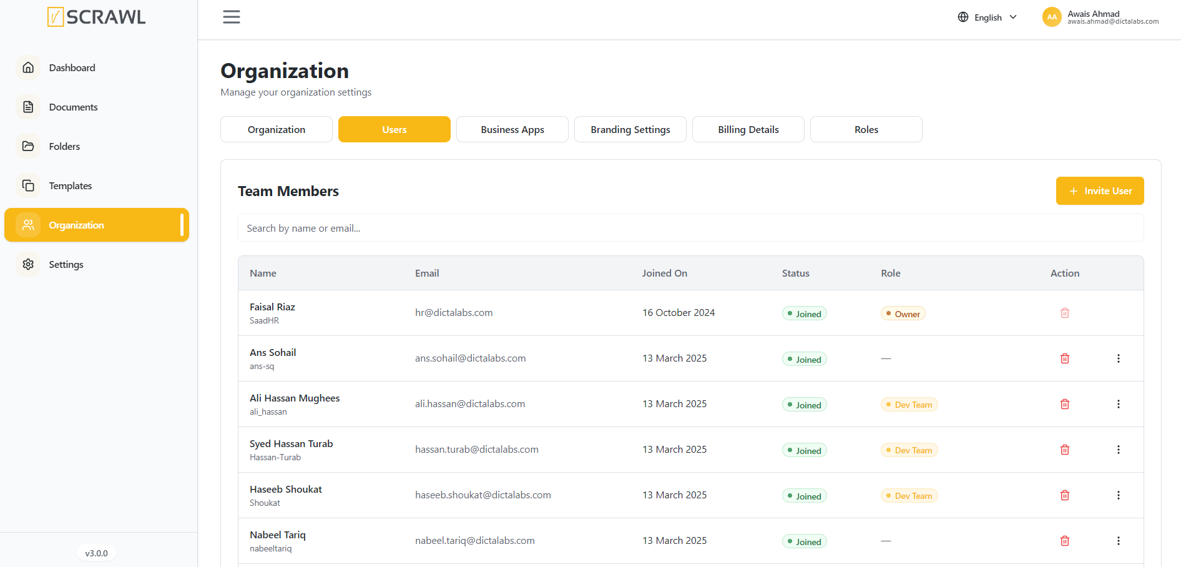Image resolution: width=1181 pixels, height=567 pixels.
Task: Expand the English language dropdown
Action: (x=987, y=17)
